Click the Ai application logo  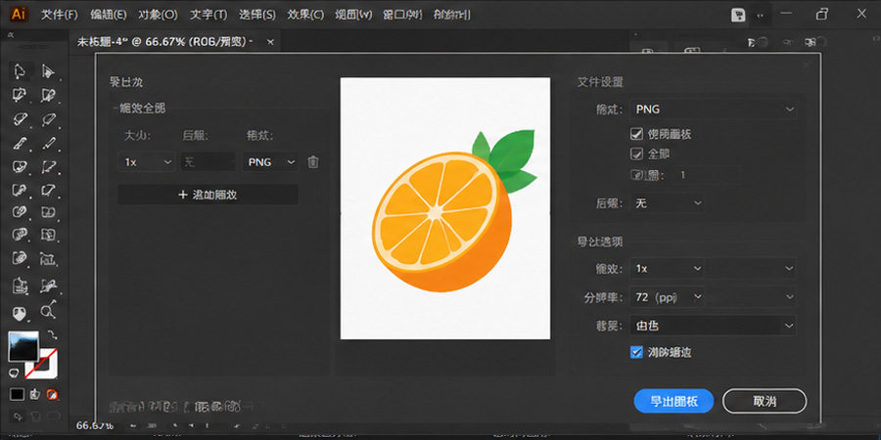coord(19,14)
